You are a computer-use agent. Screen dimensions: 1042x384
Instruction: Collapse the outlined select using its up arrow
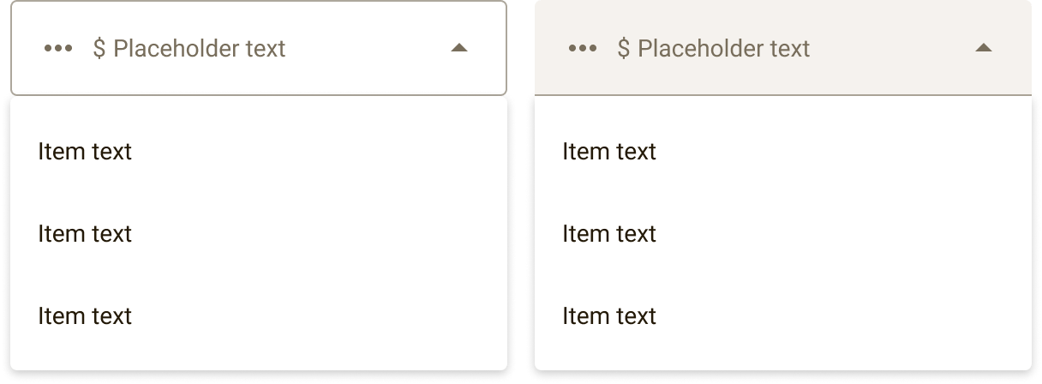pos(459,48)
